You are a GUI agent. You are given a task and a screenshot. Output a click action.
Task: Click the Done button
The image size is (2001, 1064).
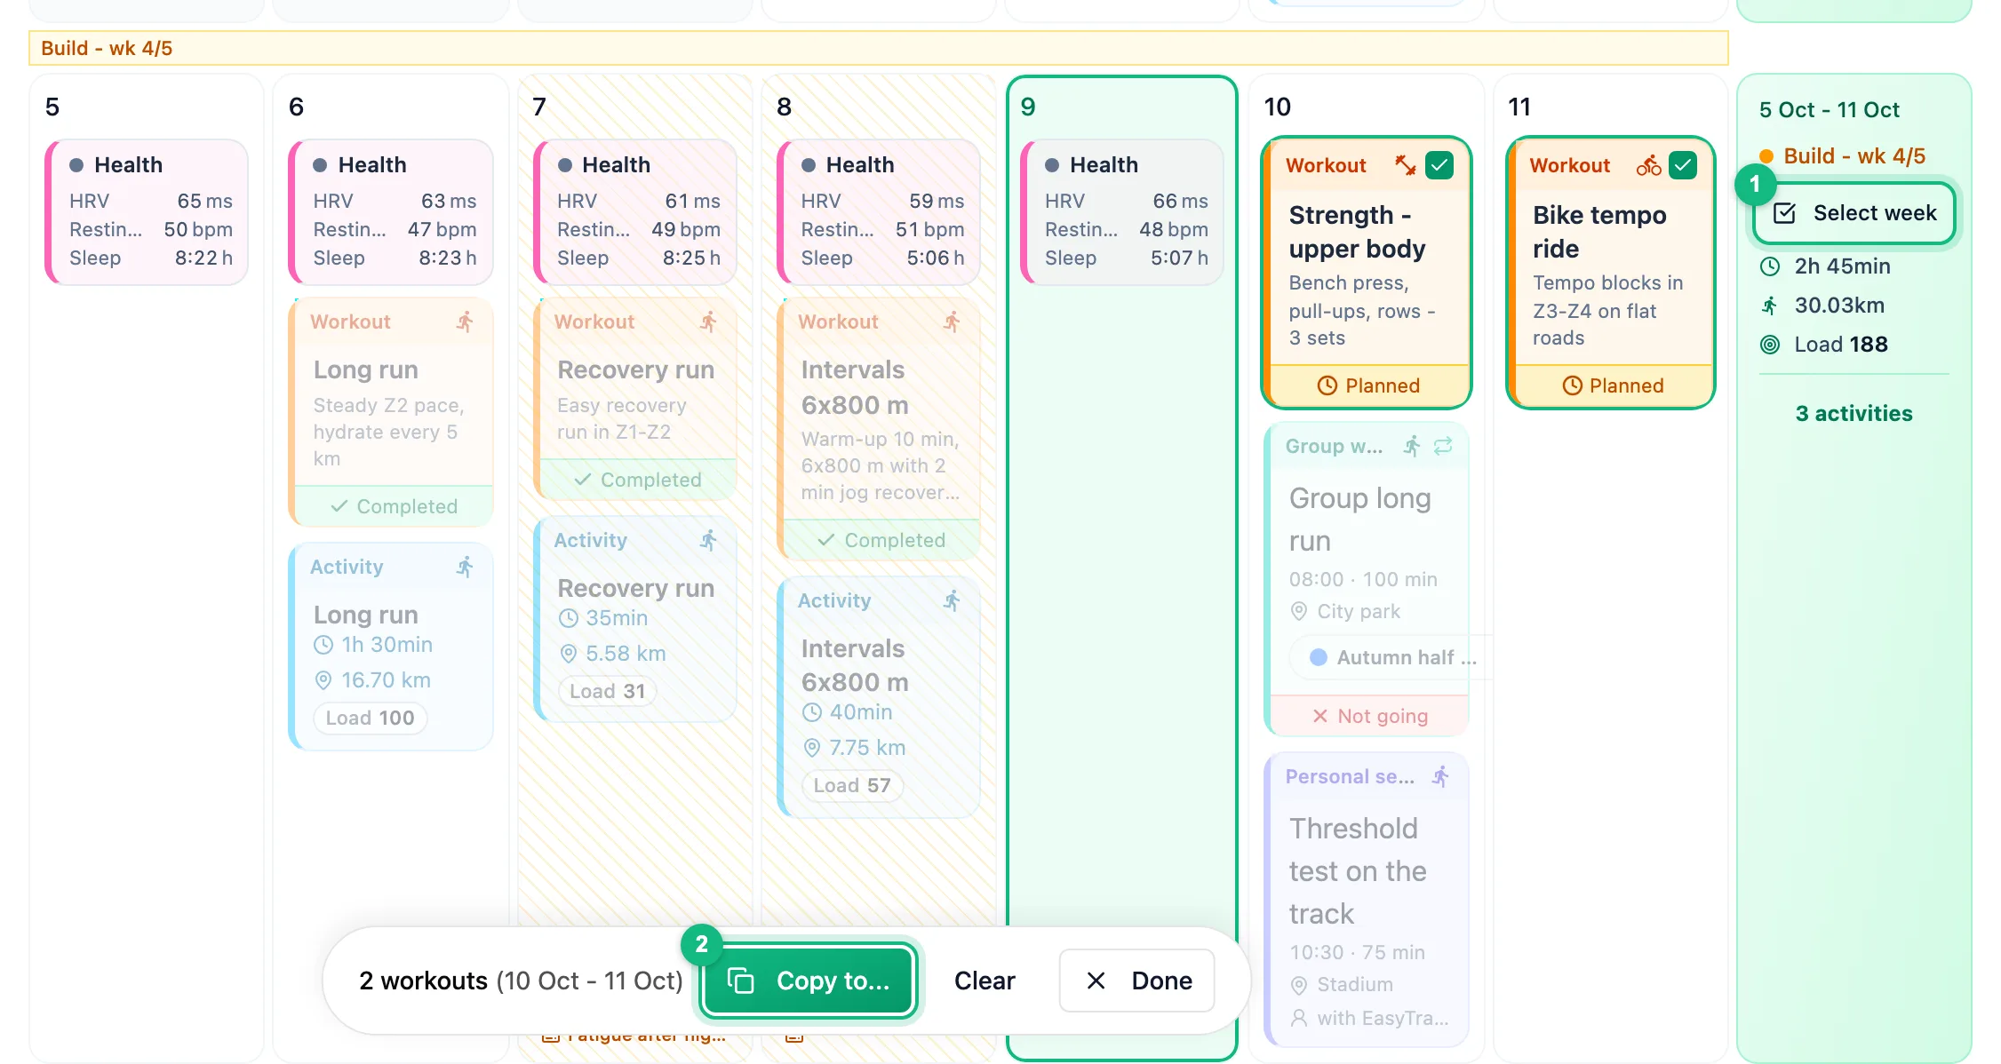1137,981
